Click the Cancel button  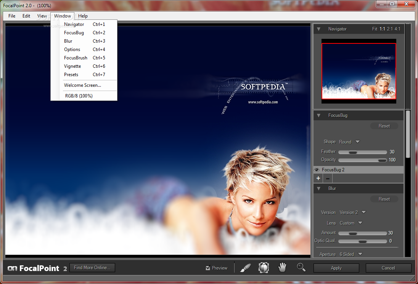(388, 268)
